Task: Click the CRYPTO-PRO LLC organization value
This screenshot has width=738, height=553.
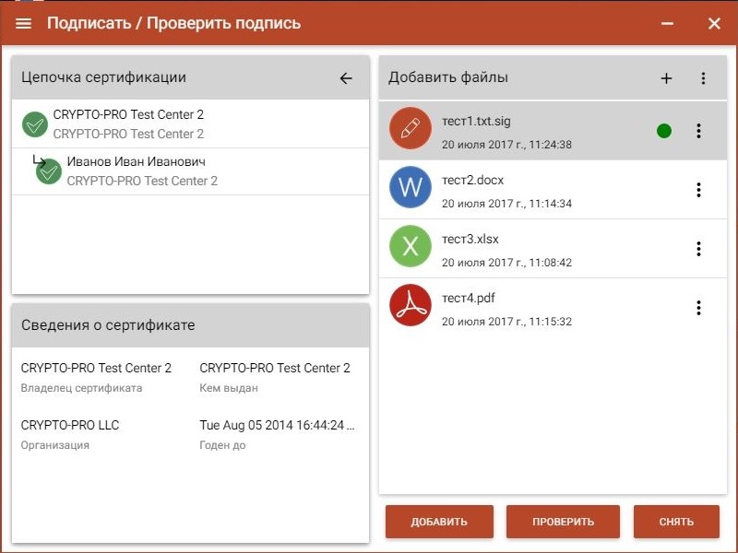Action: click(70, 425)
